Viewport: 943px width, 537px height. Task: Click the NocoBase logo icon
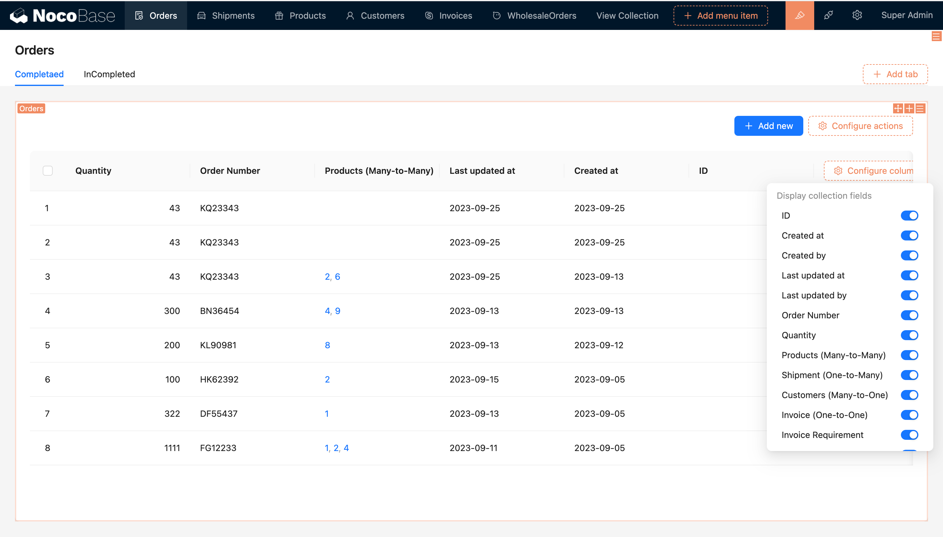[x=18, y=16]
